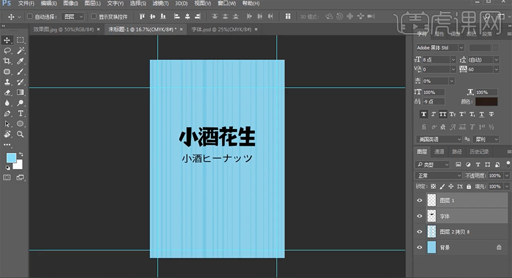Screen dimensions: 512x278
Task: Apply Faux Bold text style
Action: click(x=424, y=114)
